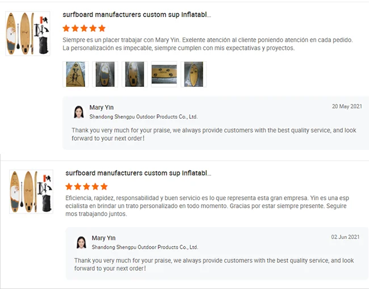
Task: Click Shandong Shengpu company name in first reply
Action: (143, 116)
